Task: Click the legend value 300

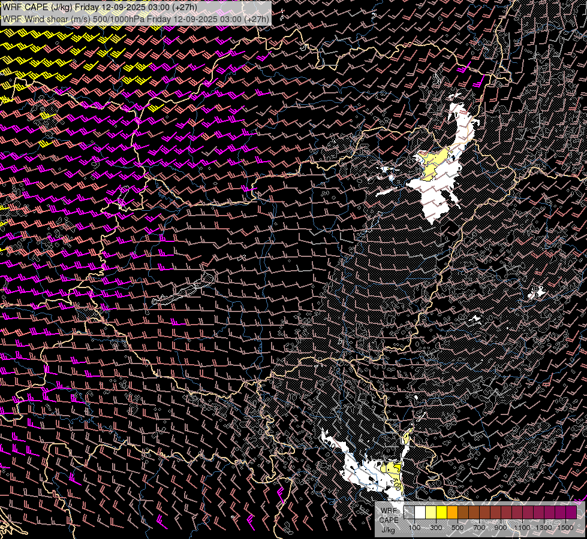Action: (x=436, y=528)
